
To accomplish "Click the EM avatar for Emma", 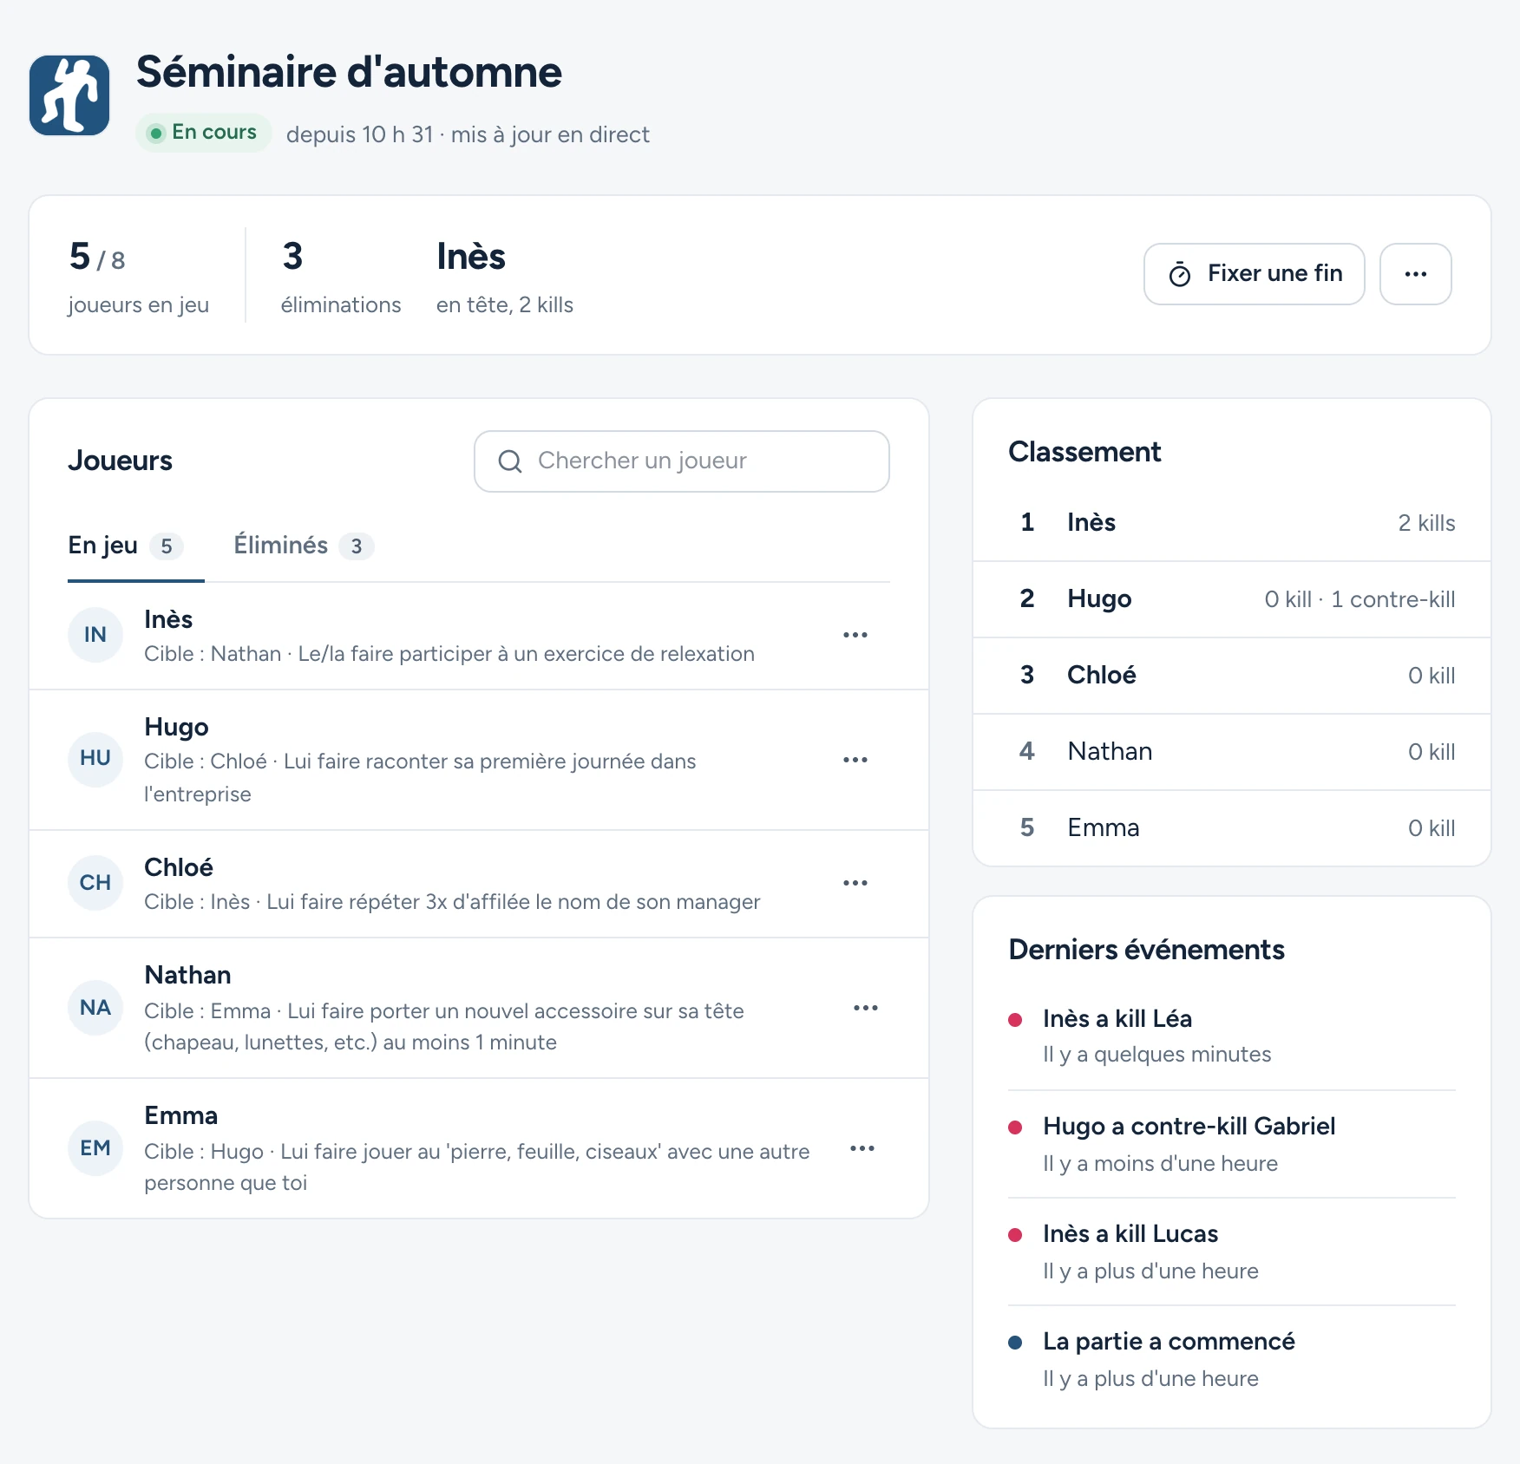I will pyautogui.click(x=95, y=1148).
